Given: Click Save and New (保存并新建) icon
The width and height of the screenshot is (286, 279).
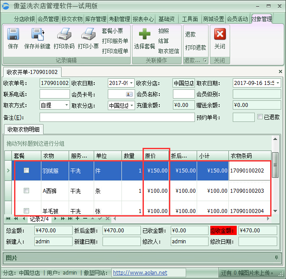Looking at the screenshot, I should pyautogui.click(x=37, y=34).
